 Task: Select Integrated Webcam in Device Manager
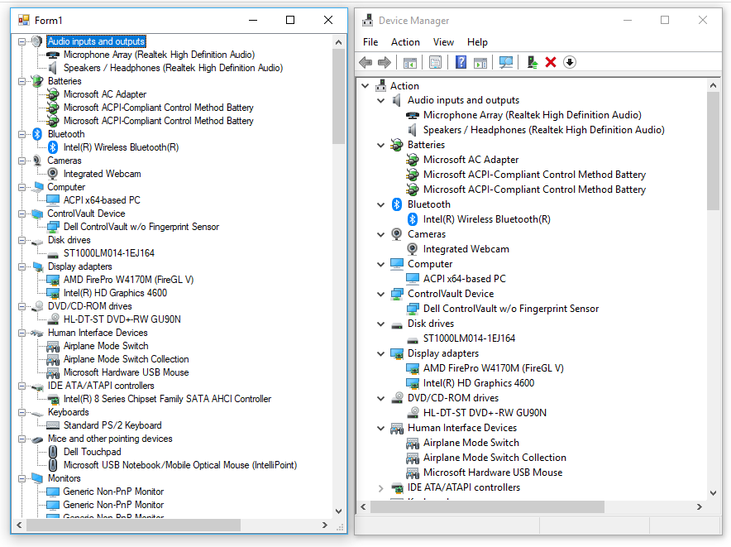point(466,249)
